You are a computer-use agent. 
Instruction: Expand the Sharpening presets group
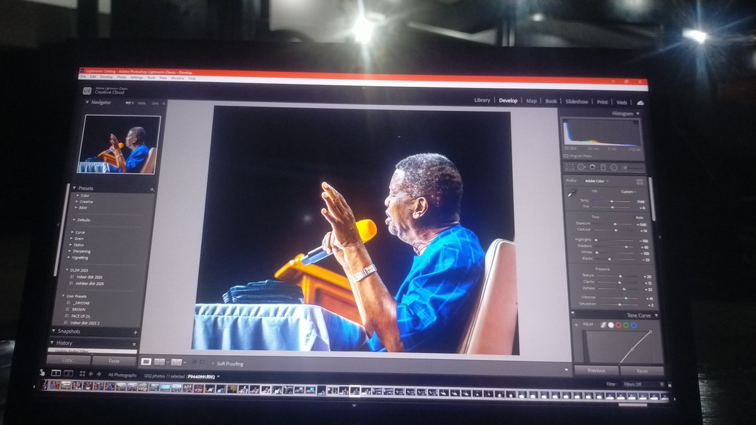[x=69, y=251]
